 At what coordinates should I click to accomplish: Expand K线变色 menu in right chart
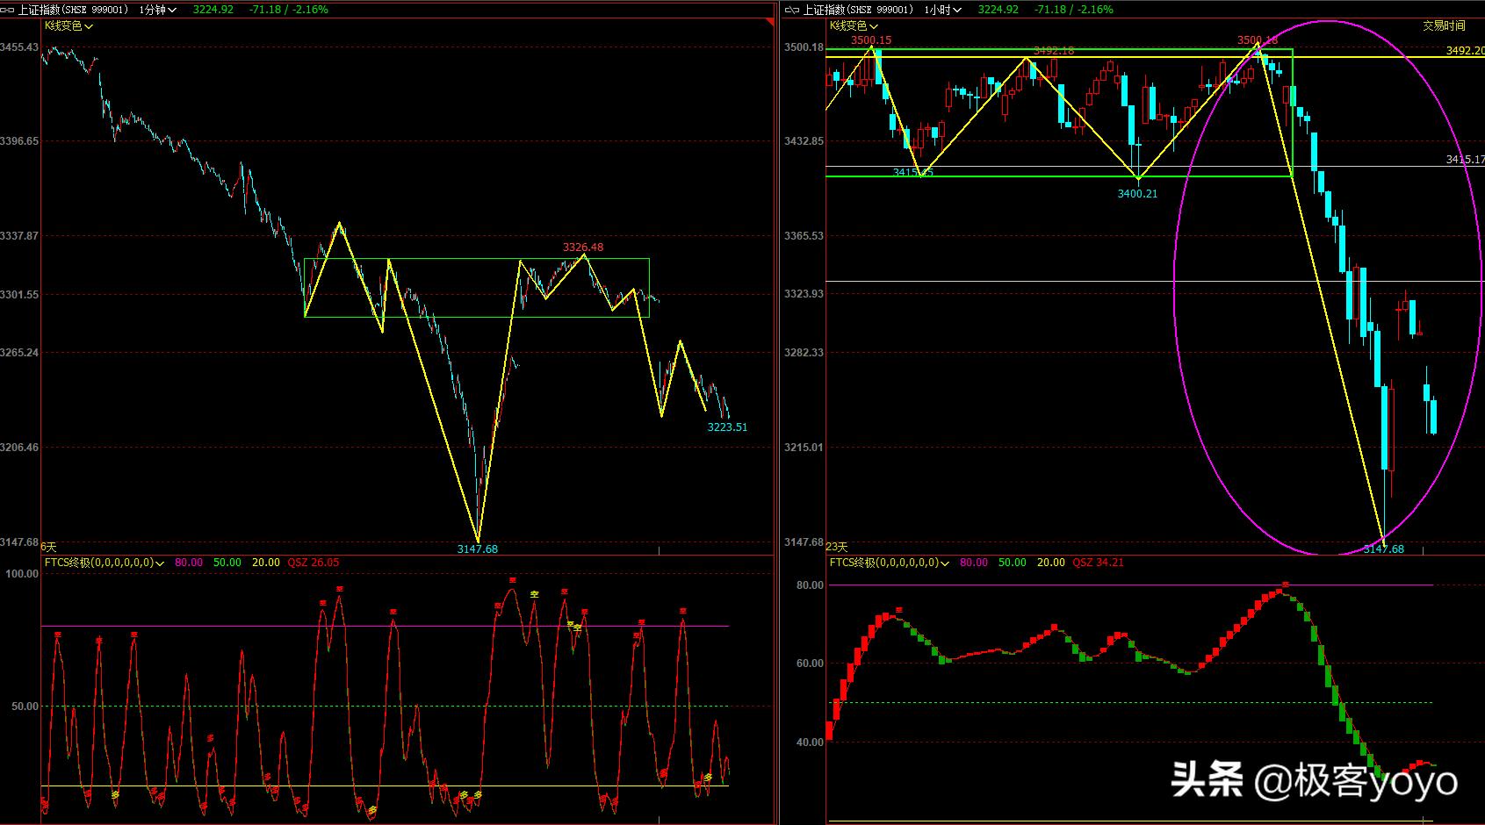(854, 26)
